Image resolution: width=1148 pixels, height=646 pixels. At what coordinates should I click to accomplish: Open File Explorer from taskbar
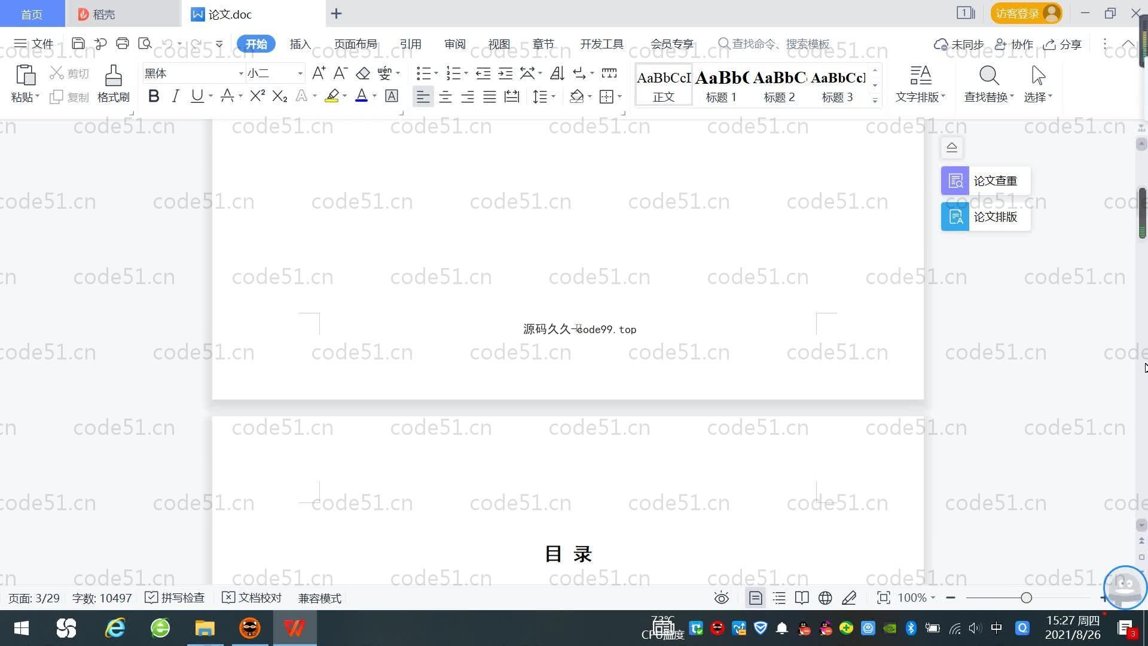204,628
